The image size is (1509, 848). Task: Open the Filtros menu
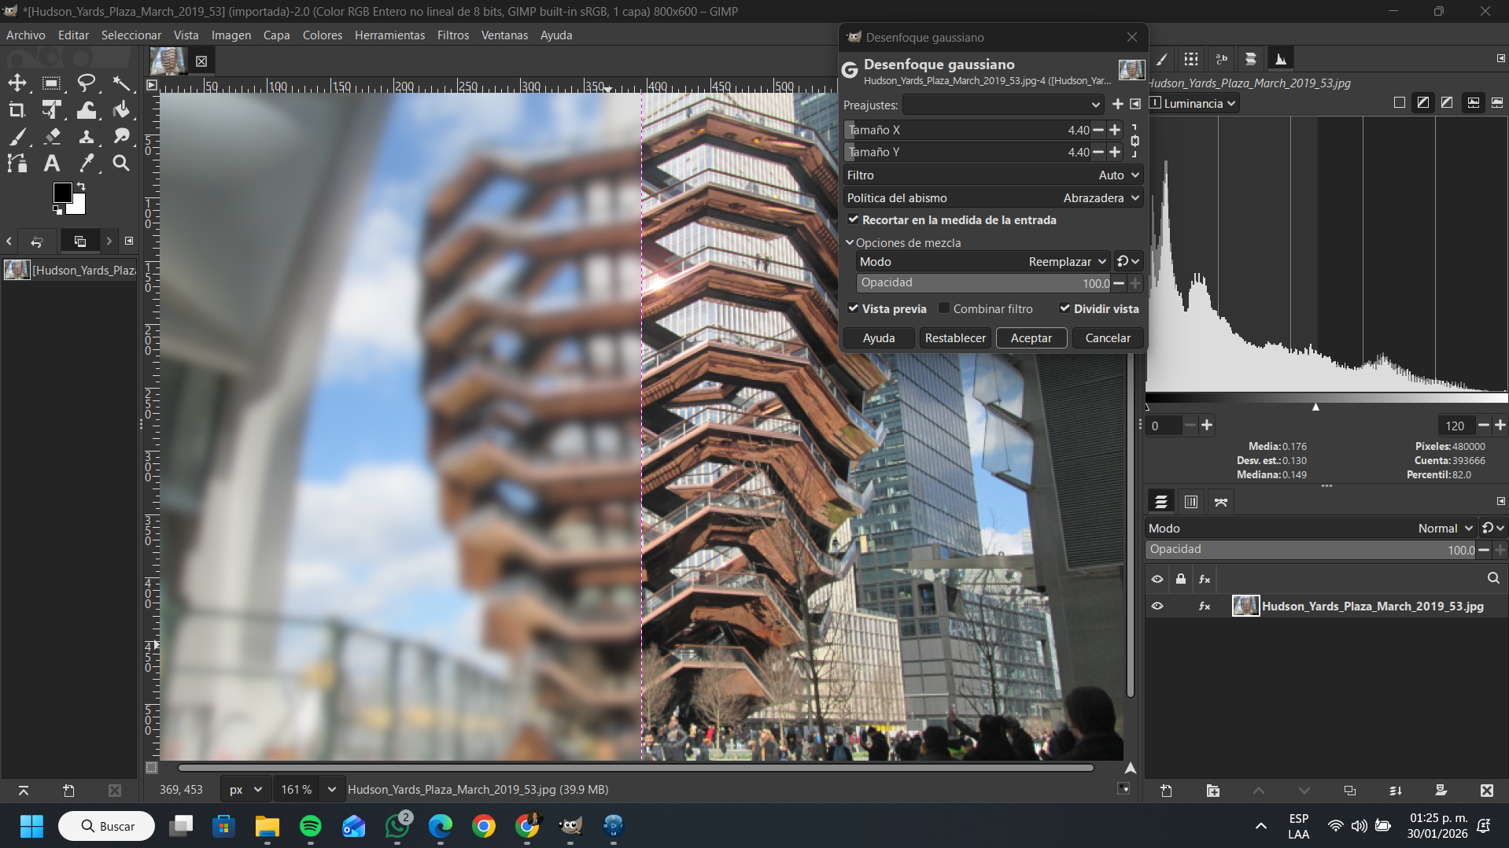pos(452,35)
